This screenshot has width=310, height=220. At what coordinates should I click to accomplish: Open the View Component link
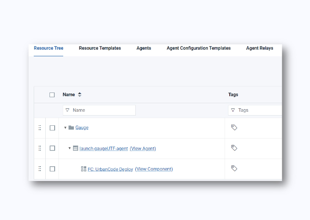(x=154, y=169)
